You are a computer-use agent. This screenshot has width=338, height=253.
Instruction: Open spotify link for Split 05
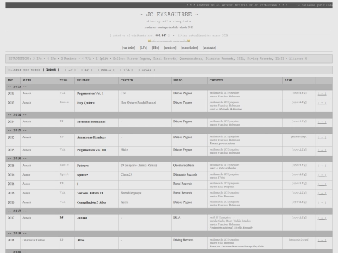[299, 174]
